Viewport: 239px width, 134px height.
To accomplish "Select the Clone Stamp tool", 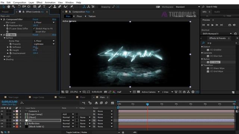I will pos(55,7).
